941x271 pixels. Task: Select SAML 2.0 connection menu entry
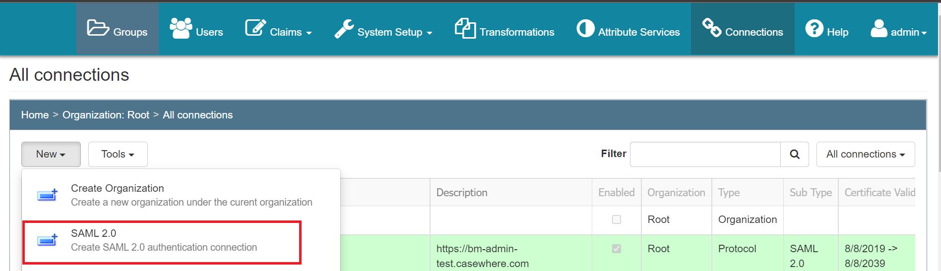coord(162,242)
